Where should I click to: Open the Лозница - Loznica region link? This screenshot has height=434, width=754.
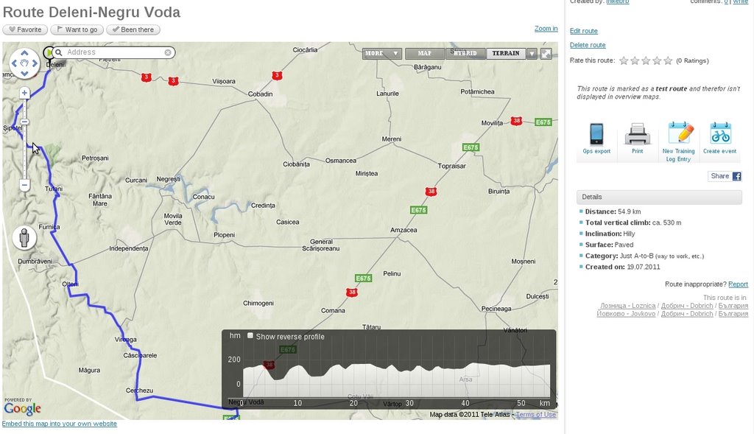pyautogui.click(x=627, y=306)
